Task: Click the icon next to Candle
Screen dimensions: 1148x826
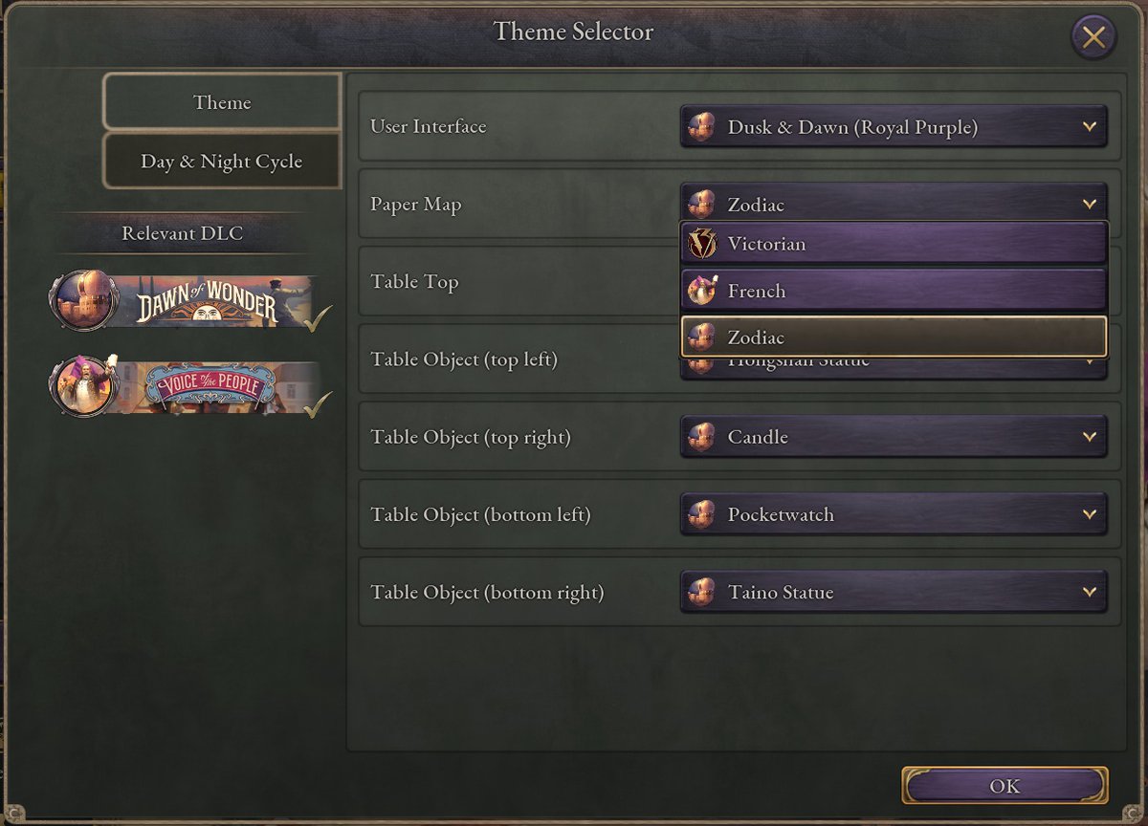Action: coord(702,437)
